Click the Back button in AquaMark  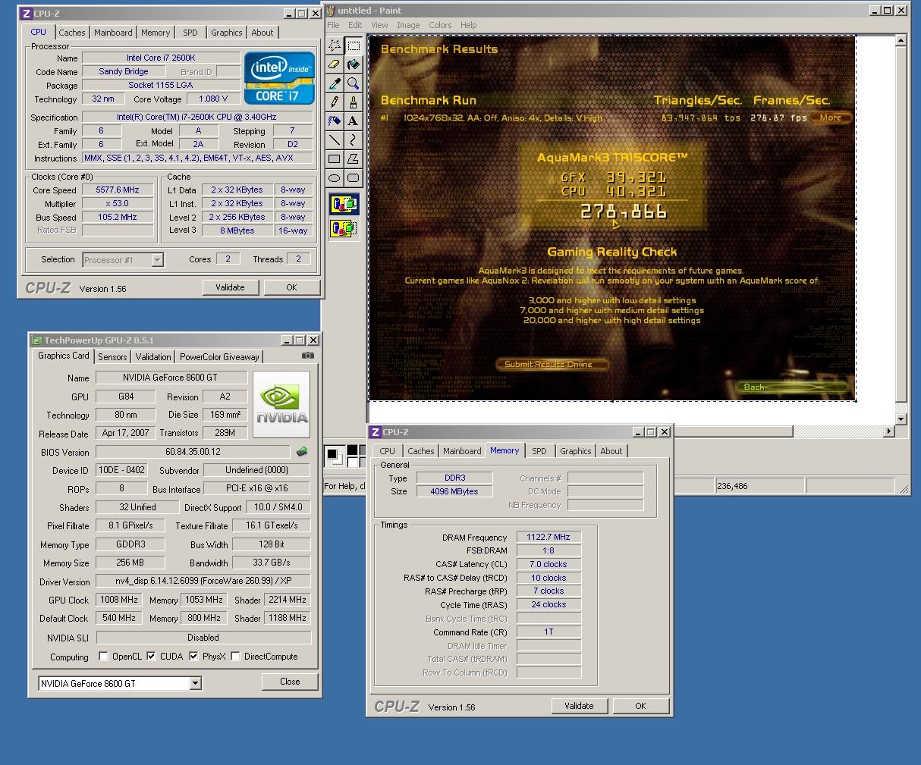click(x=791, y=387)
